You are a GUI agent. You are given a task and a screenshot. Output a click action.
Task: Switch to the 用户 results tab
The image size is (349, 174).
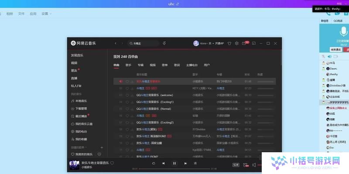[x=207, y=65]
